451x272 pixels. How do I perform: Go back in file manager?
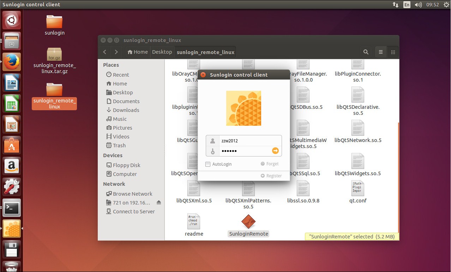tap(104, 52)
